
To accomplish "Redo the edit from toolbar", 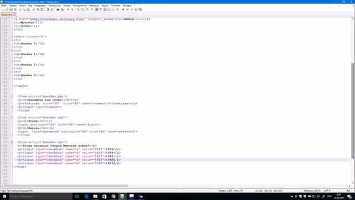I will [52, 9].
